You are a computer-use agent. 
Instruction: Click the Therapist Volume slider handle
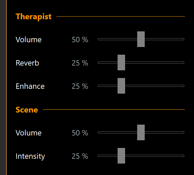click(x=141, y=39)
